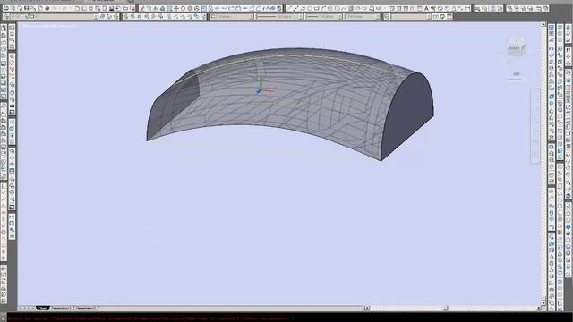
Task: Click the Layer Previous icon
Action: pos(108,16)
